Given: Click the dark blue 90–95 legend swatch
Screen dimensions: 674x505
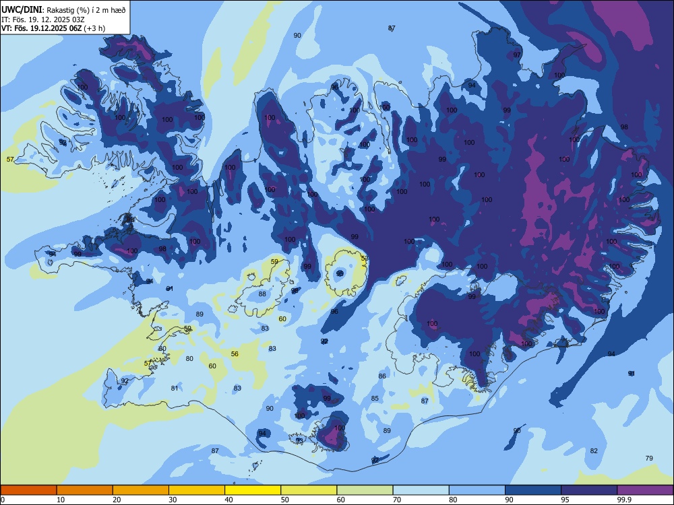Looking at the screenshot, I should pyautogui.click(x=533, y=490).
